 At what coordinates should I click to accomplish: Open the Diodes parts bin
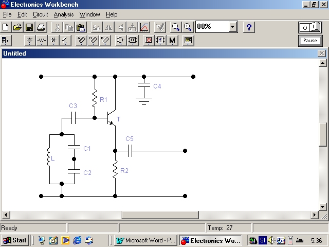(x=53, y=41)
